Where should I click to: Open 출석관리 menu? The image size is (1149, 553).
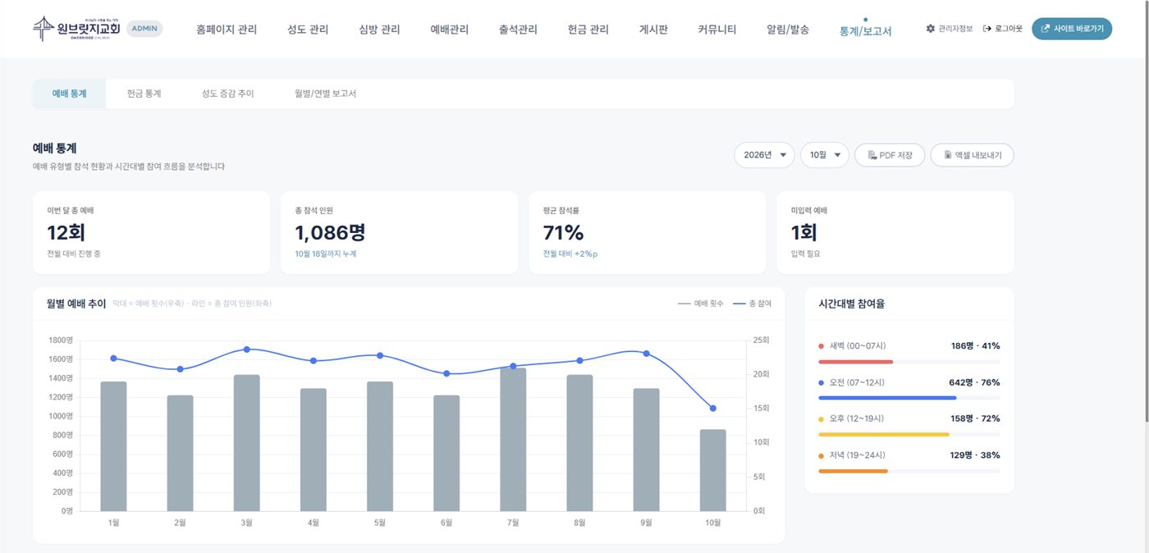[x=518, y=30]
